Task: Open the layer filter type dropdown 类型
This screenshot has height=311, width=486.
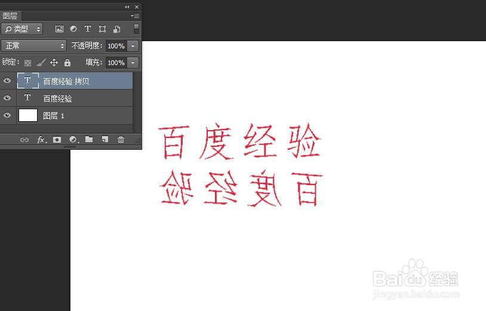Action: pos(22,29)
